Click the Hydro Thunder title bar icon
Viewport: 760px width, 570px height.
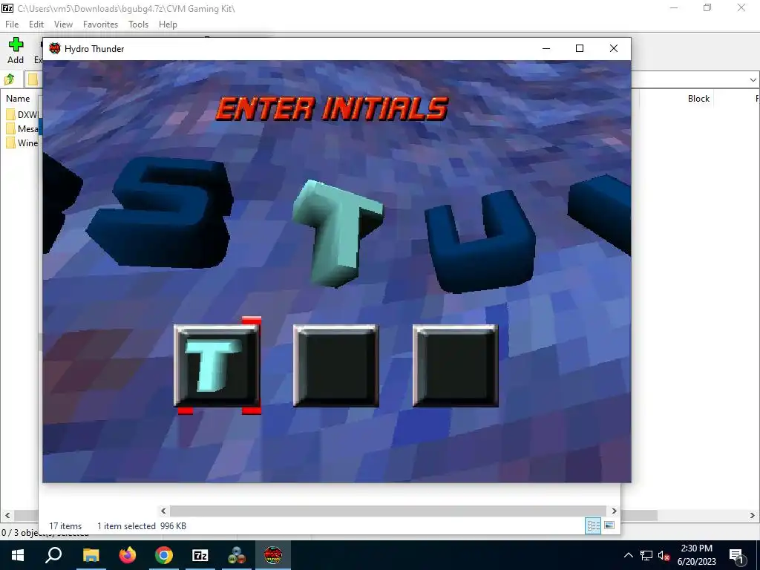click(x=55, y=48)
